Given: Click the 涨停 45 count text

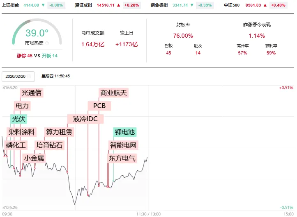Looking at the screenshot, I should [x=25, y=56].
